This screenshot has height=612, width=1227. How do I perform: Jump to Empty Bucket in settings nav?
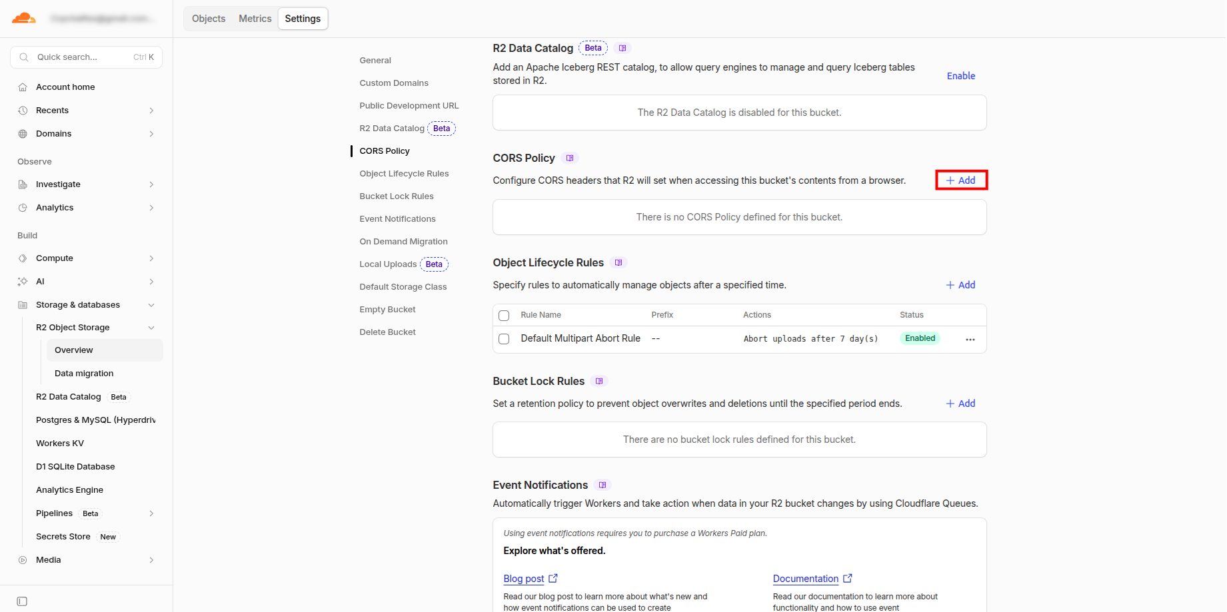[387, 310]
